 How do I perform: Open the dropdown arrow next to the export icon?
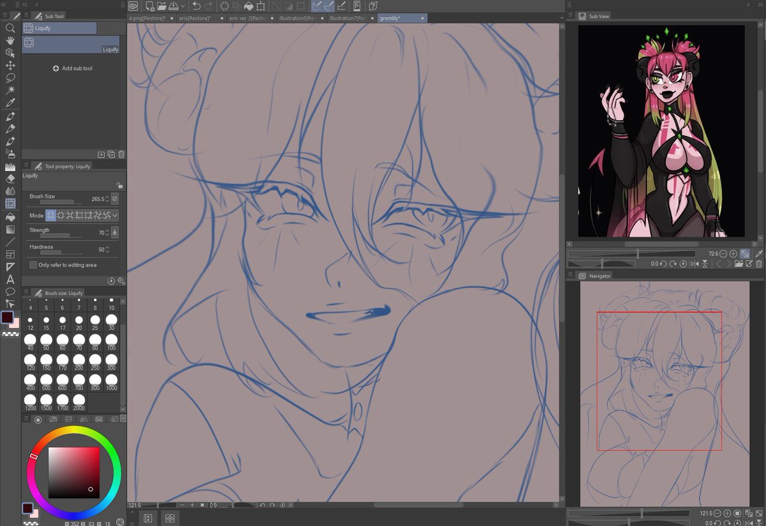pos(183,5)
